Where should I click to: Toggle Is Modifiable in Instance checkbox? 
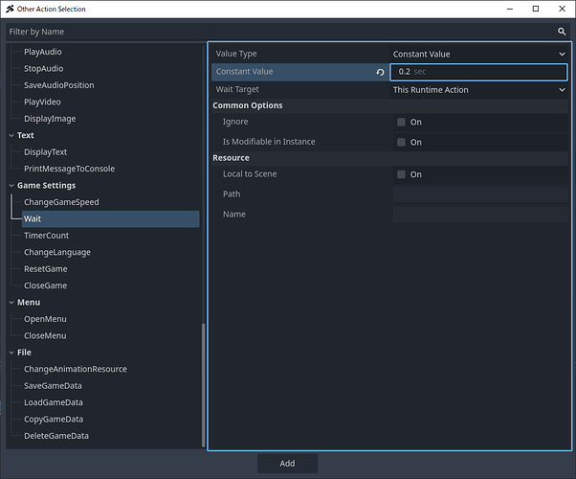click(401, 143)
